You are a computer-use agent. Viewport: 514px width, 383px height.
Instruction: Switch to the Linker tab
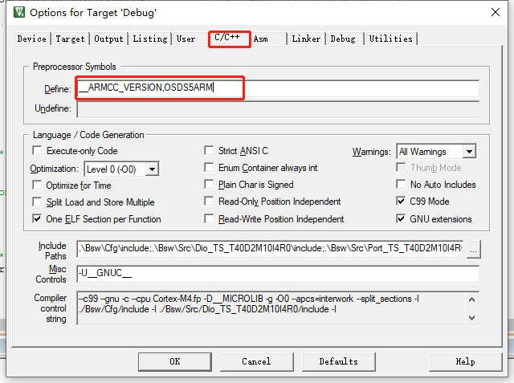(x=306, y=39)
